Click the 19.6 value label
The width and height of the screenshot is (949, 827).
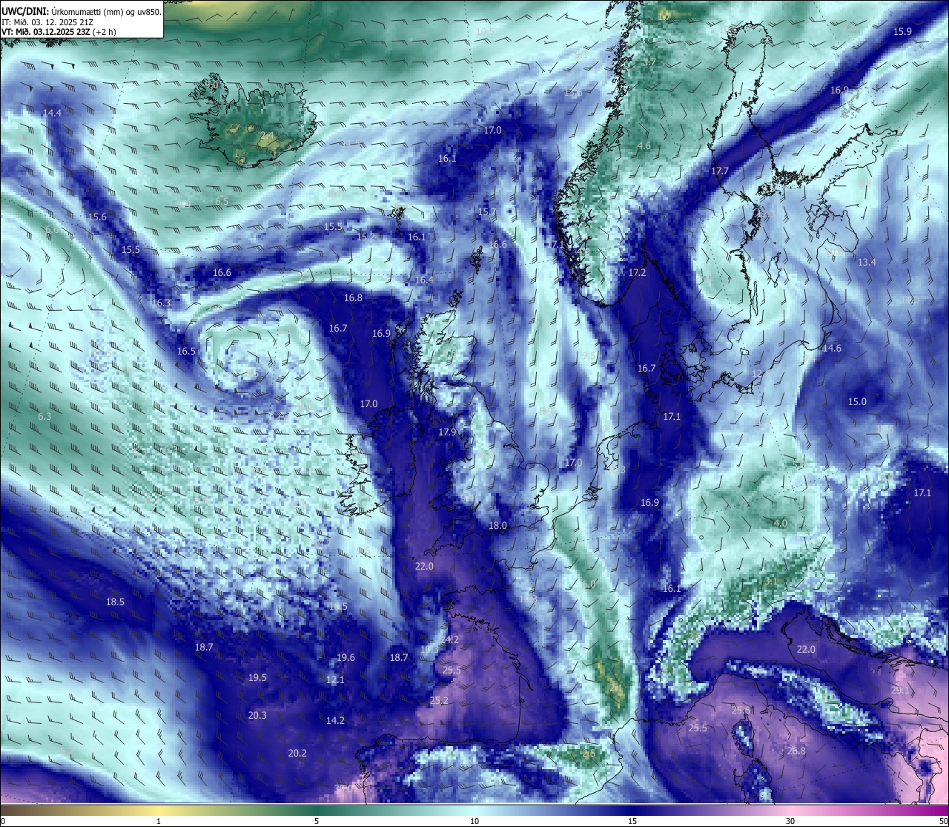(x=345, y=658)
